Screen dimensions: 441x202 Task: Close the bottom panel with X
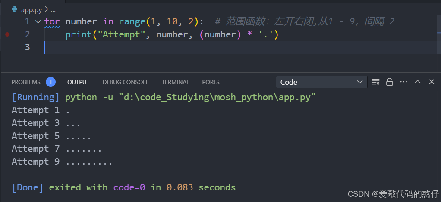tap(432, 82)
